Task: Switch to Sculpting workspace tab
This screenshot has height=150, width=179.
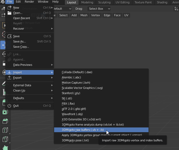Action: pos(104,2)
